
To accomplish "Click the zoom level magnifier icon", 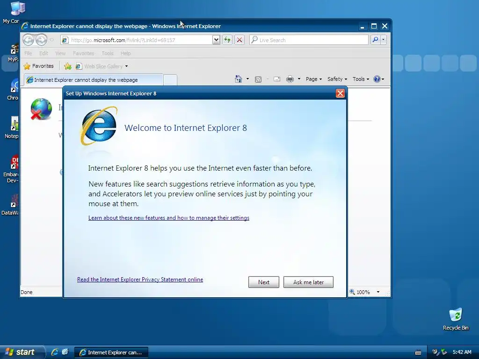I will pos(352,292).
